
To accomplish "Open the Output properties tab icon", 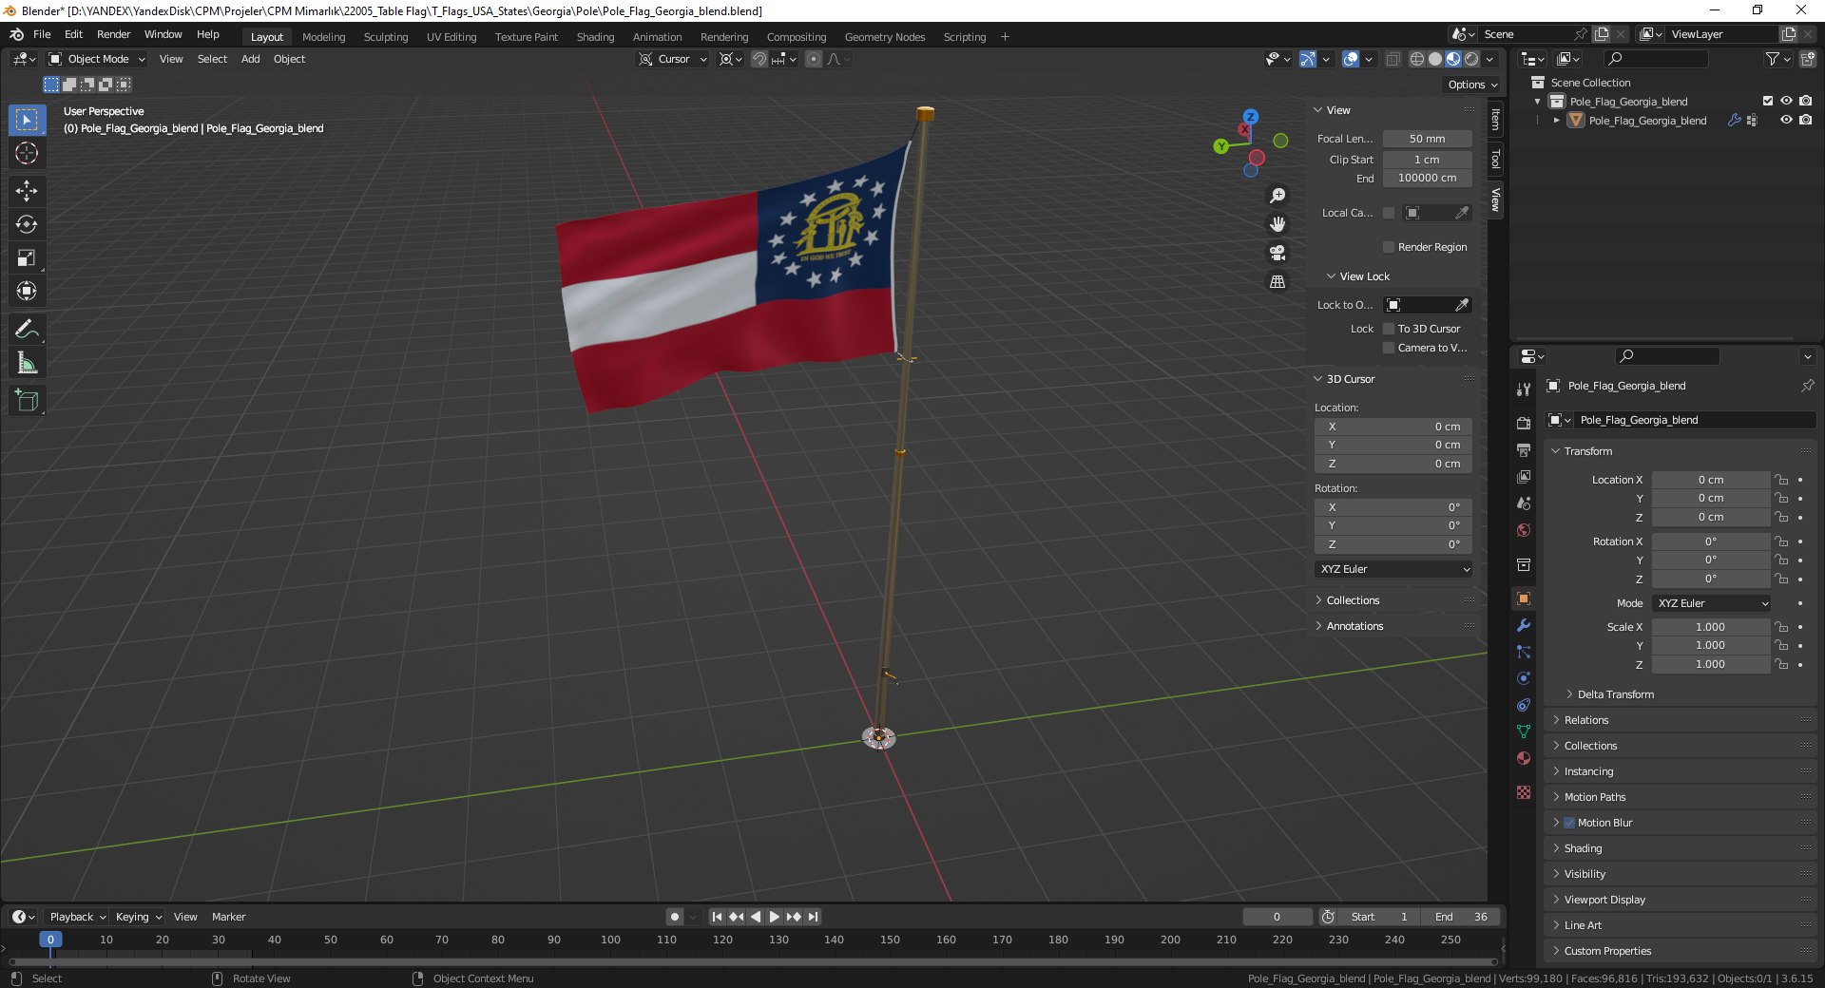I will [x=1524, y=449].
